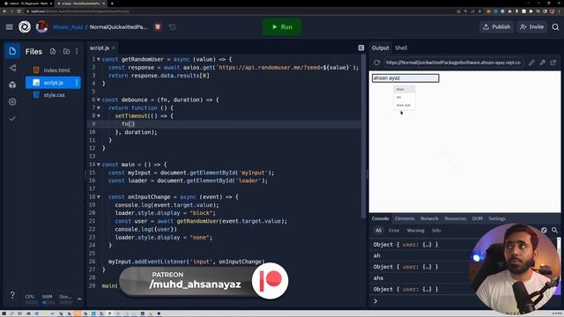Image resolution: width=564 pixels, height=317 pixels.
Task: Click the wrench devtools icon in the preview bar
Action: tap(543, 63)
